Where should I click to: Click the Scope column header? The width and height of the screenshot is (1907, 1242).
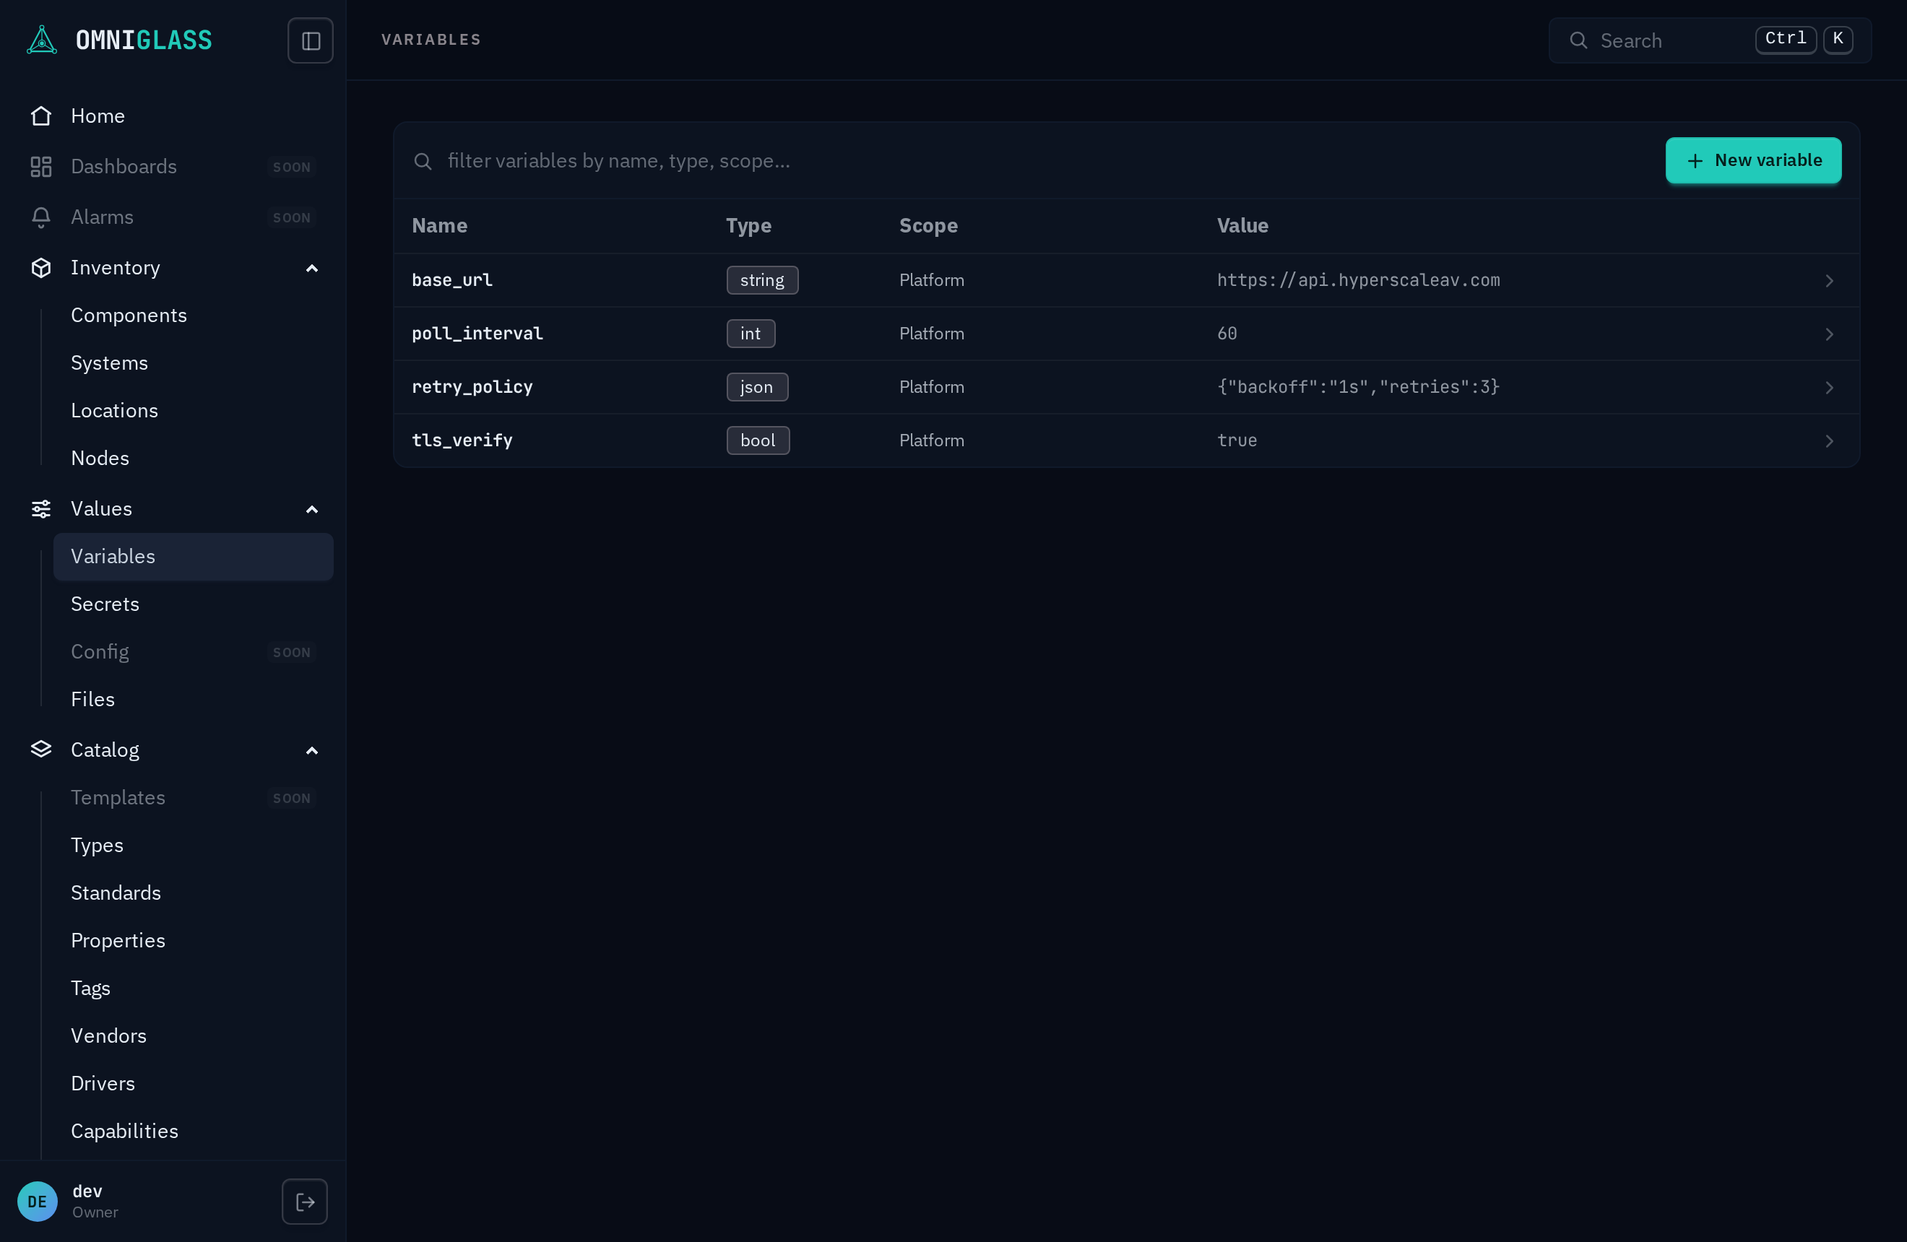click(x=928, y=226)
